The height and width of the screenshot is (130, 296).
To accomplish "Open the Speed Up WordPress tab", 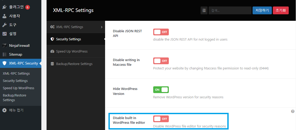I will (72, 51).
